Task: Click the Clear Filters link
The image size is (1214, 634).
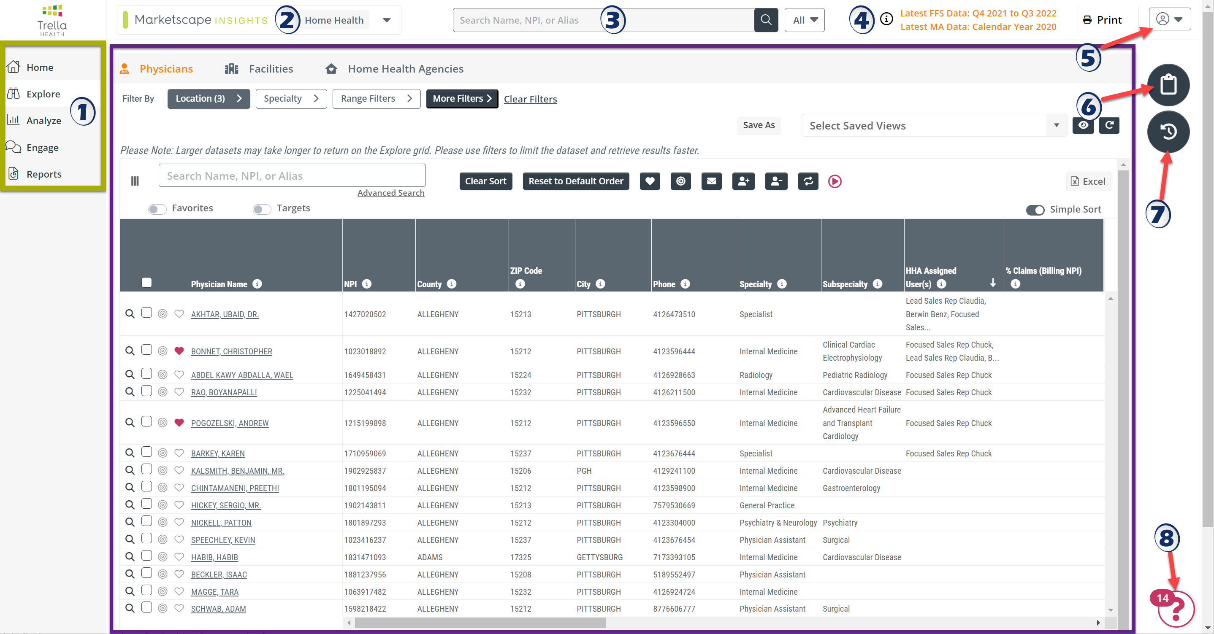Action: coord(530,99)
